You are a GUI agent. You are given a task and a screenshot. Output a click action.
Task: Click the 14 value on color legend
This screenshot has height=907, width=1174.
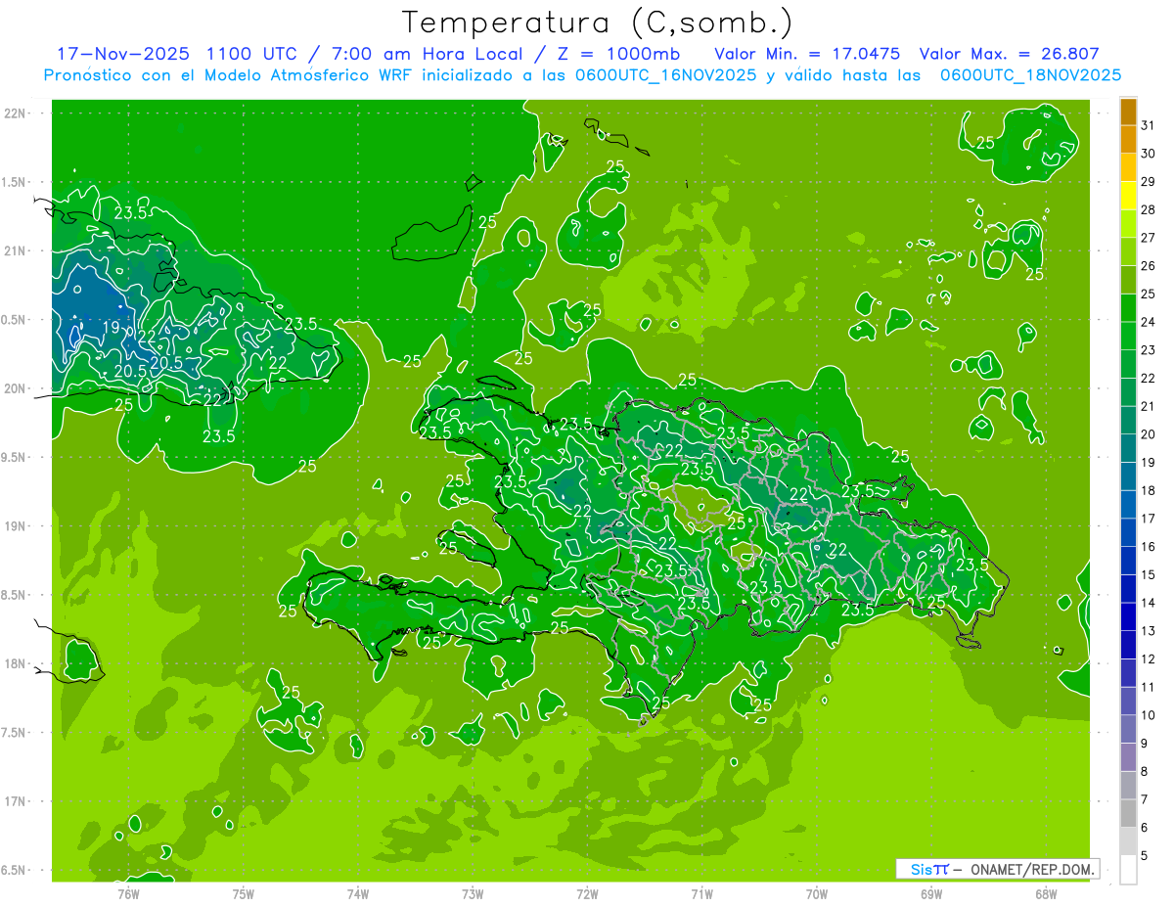[x=1149, y=603]
